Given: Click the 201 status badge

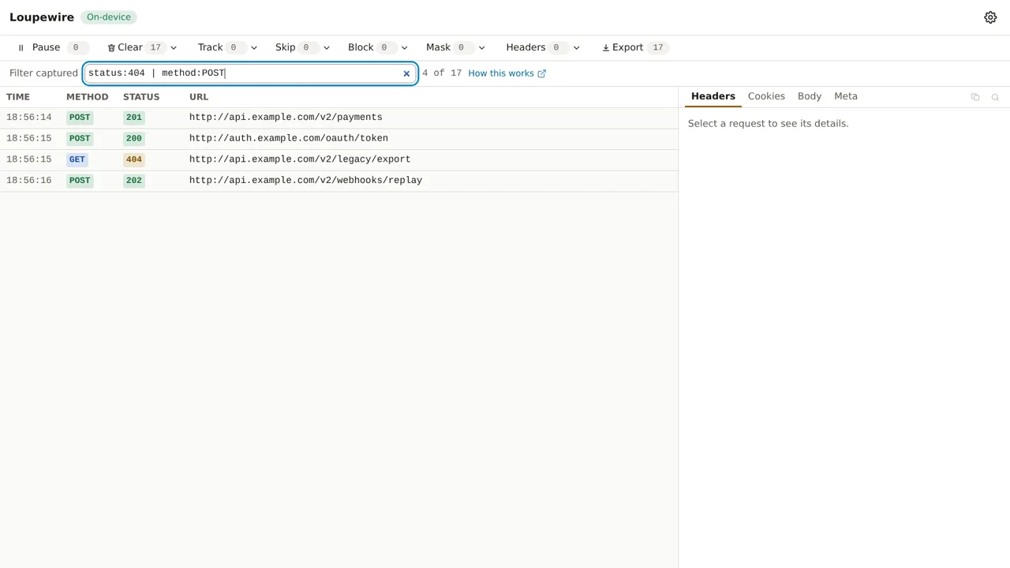Looking at the screenshot, I should point(134,118).
